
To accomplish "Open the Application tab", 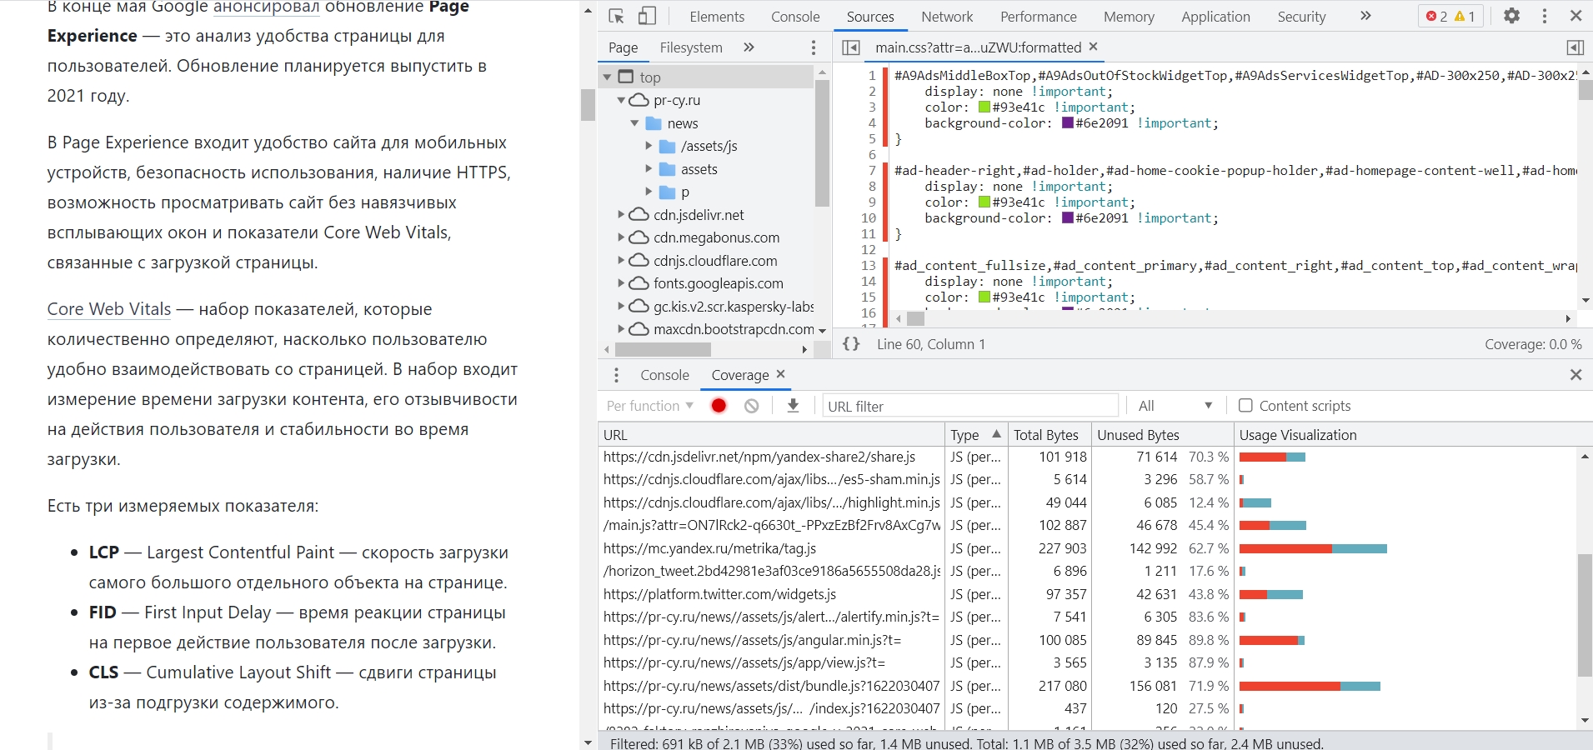I will click(x=1215, y=17).
